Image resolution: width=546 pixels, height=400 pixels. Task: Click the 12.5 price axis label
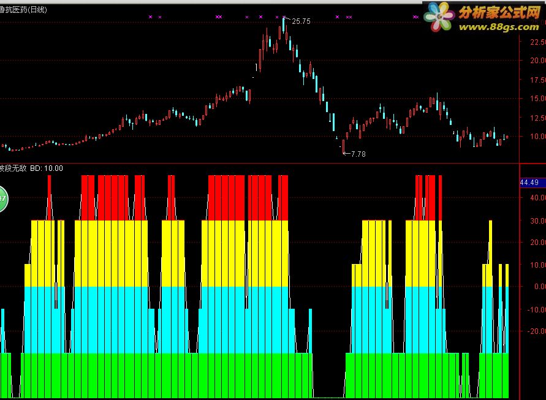tap(537, 118)
